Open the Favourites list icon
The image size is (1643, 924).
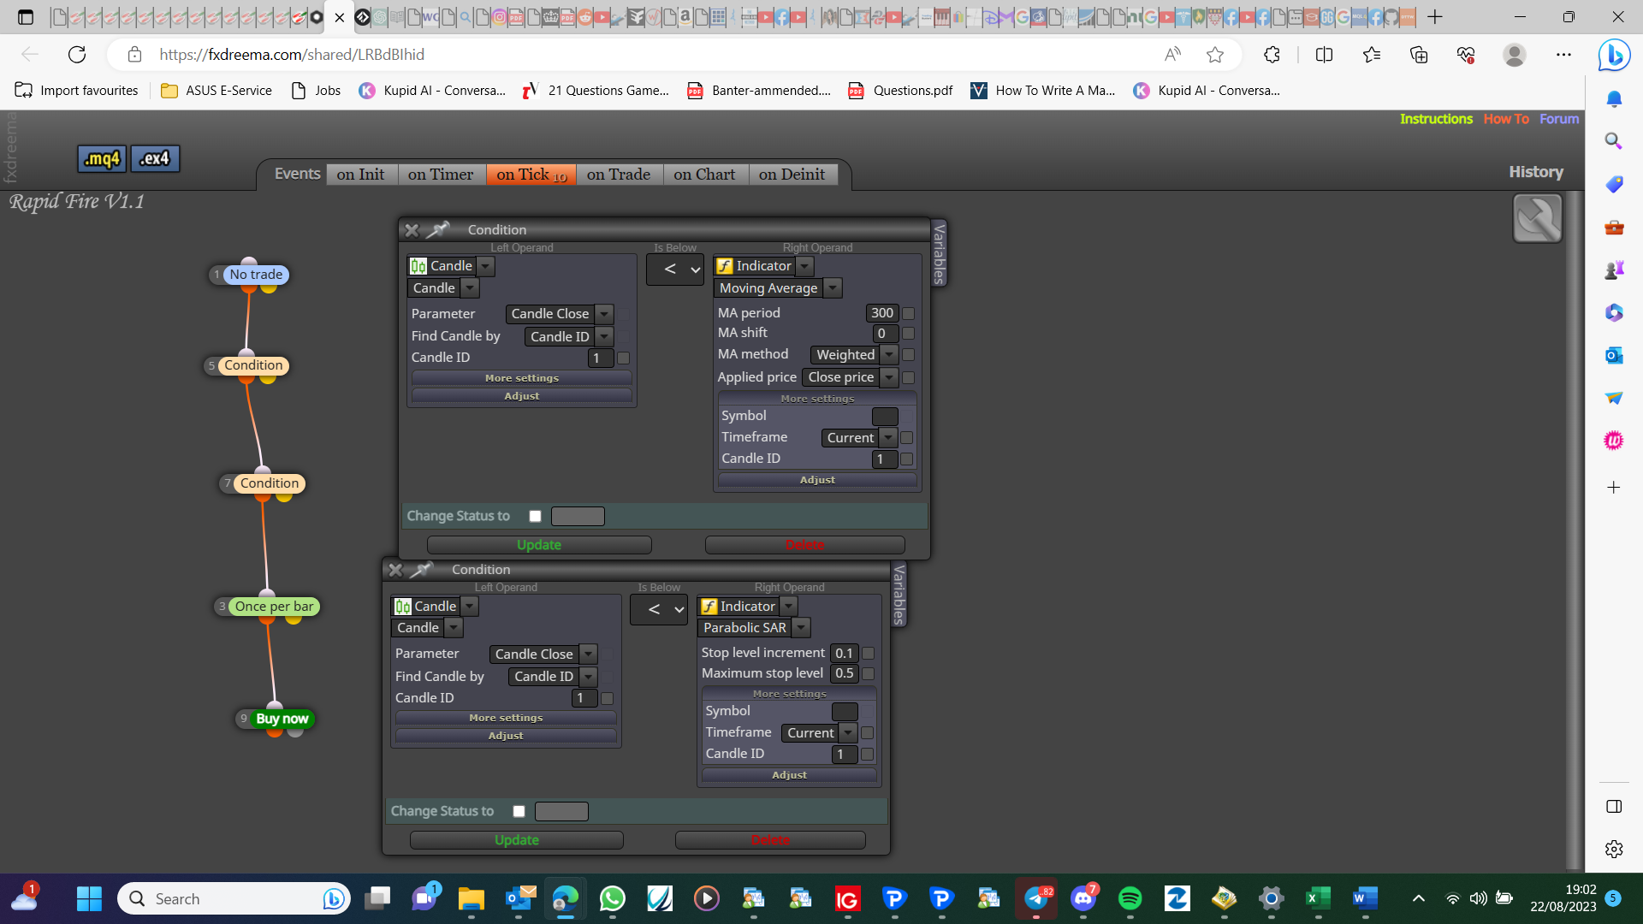[x=1372, y=55]
